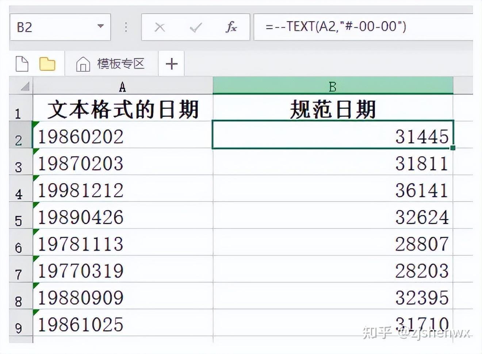Select header cell 规范日期
The width and height of the screenshot is (482, 354).
click(333, 108)
